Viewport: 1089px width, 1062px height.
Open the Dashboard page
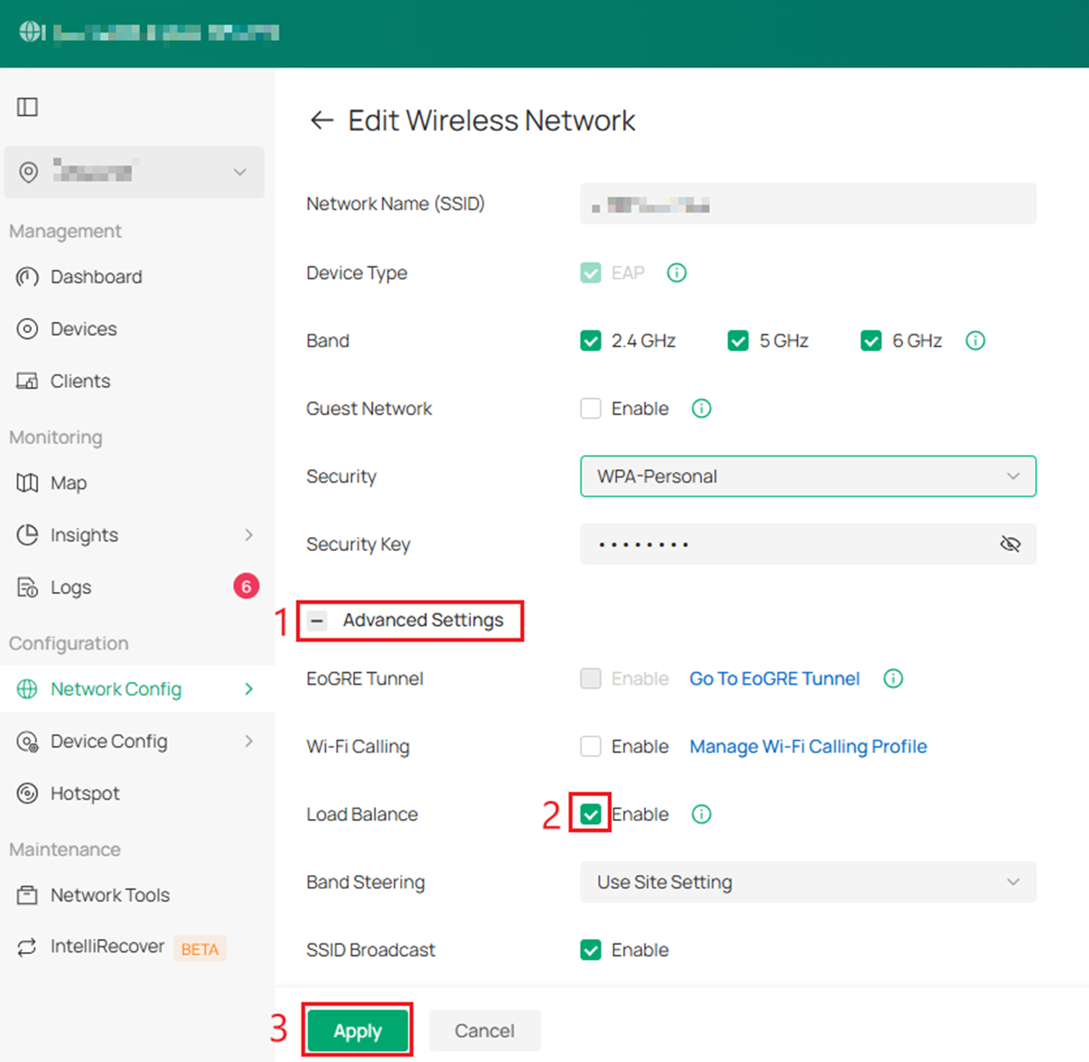click(x=96, y=276)
